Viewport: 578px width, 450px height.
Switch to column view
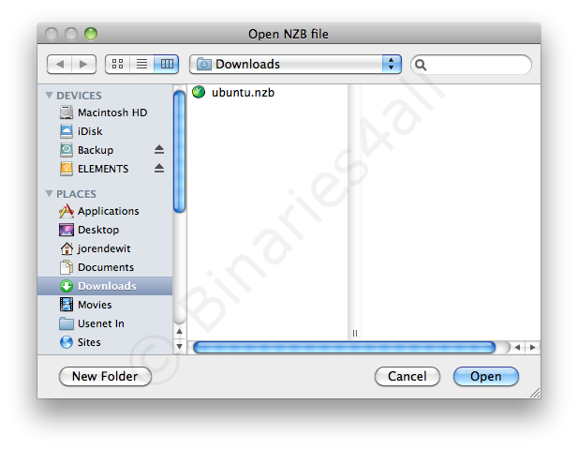pos(167,64)
